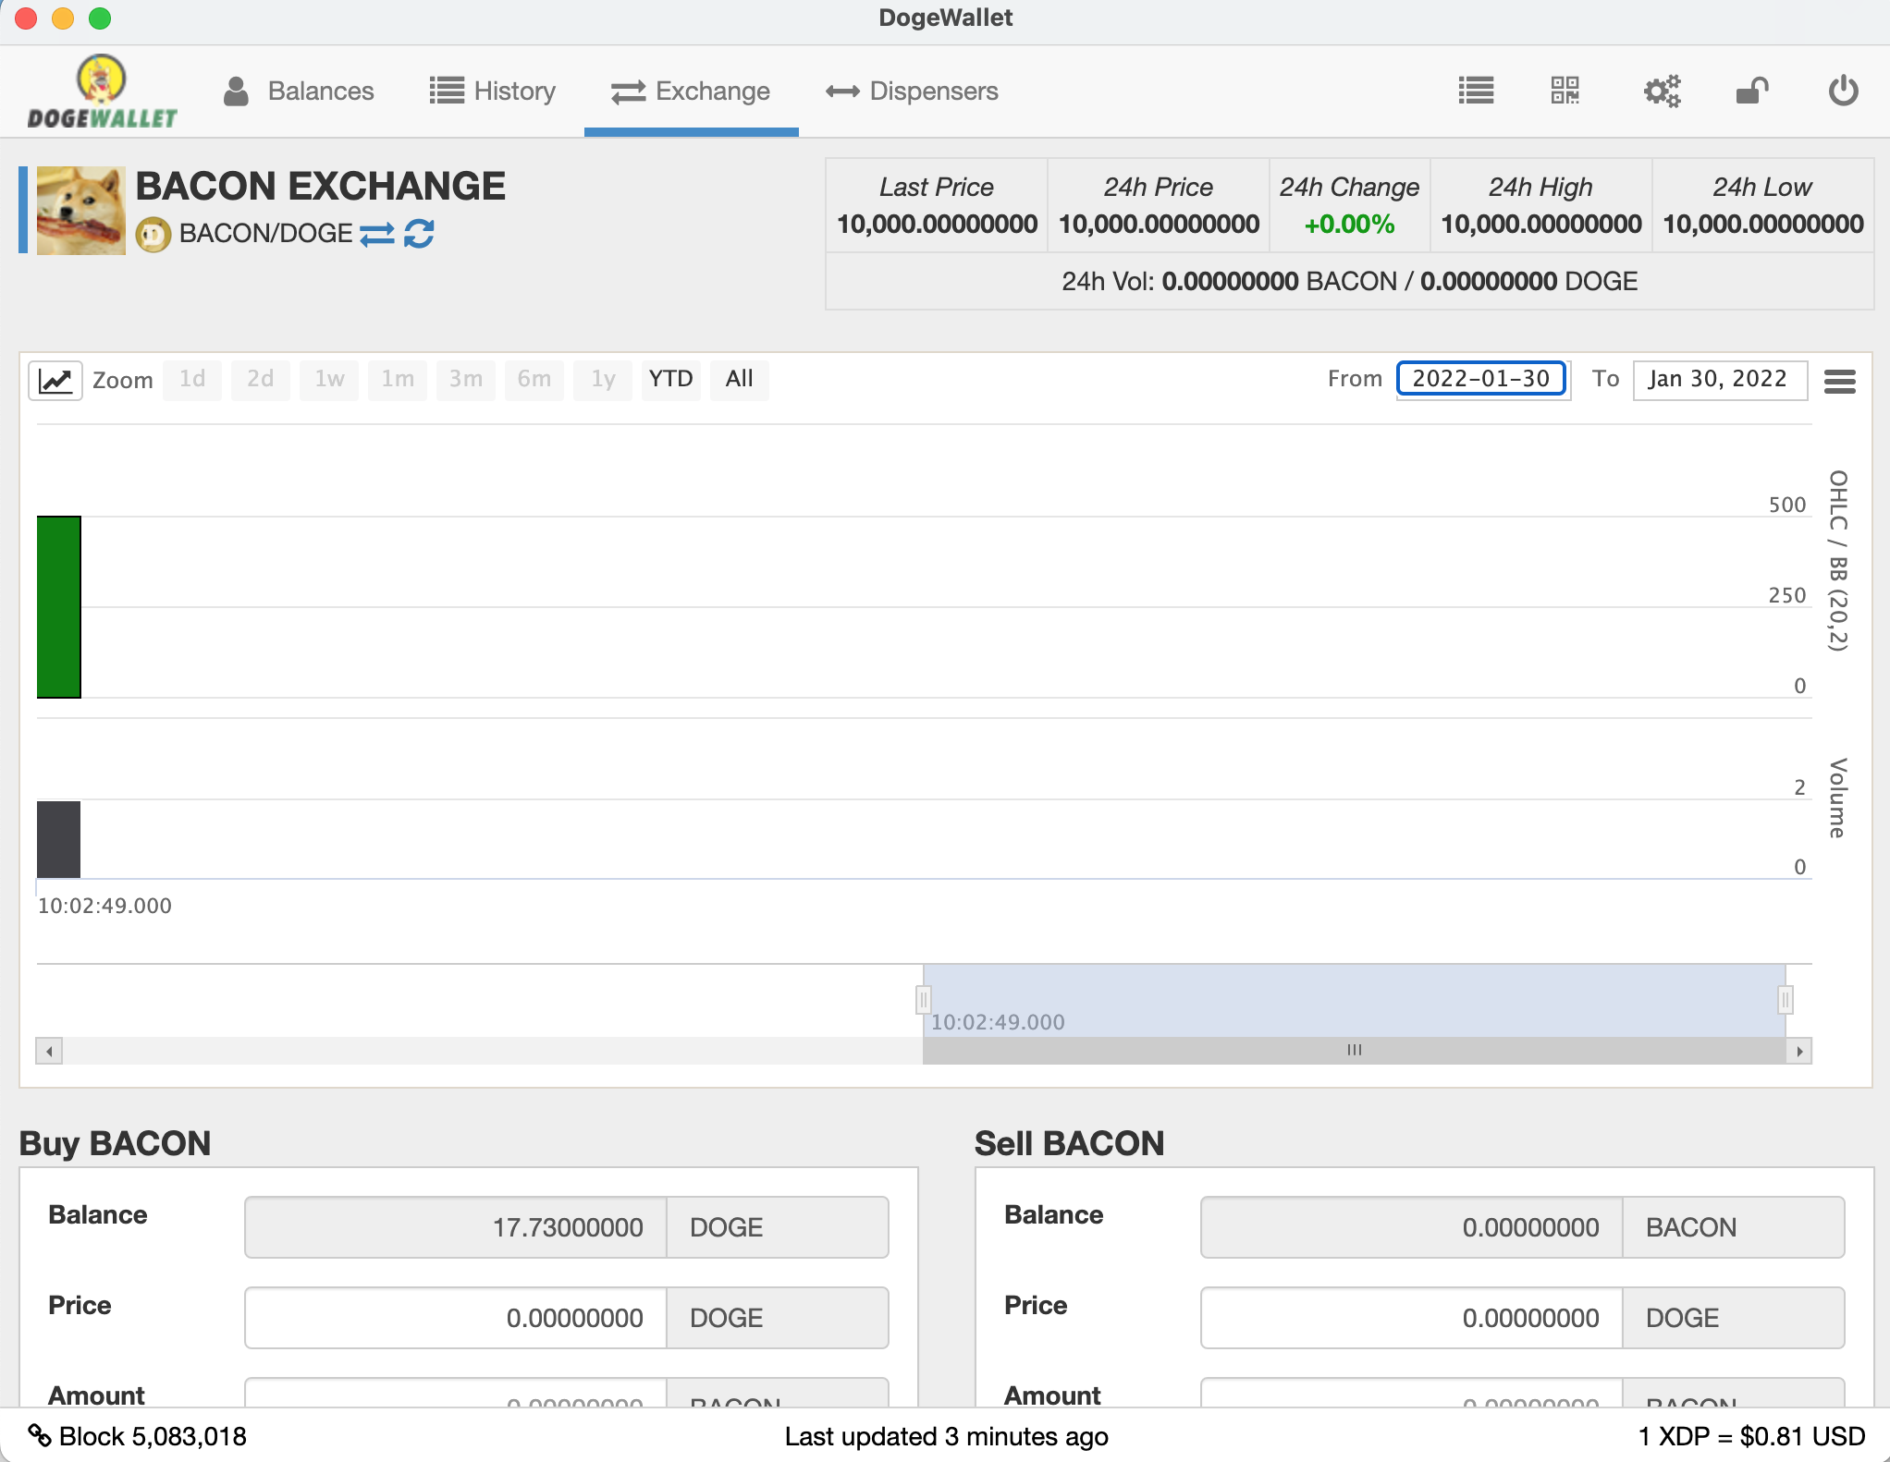Click the navigator scrollbar thumb
The image size is (1890, 1462).
[1354, 1050]
